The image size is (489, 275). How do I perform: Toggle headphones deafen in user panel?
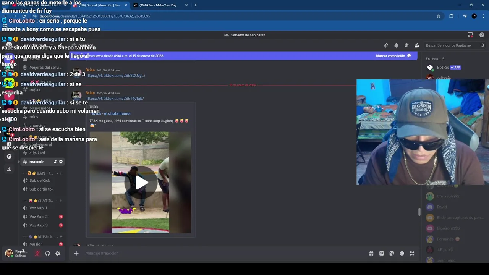click(47, 253)
